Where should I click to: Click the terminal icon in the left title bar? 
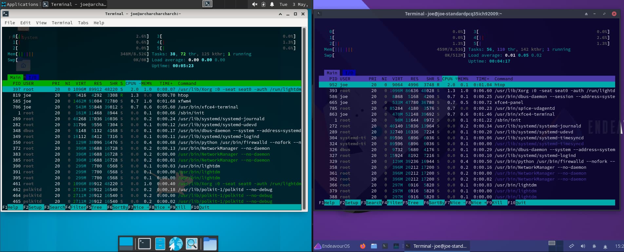6,14
